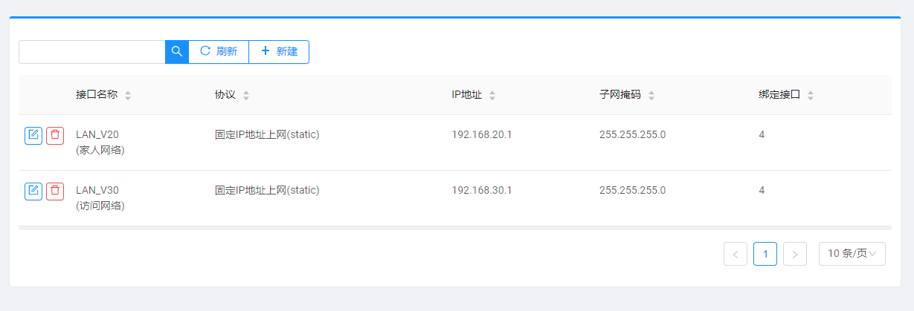Image resolution: width=914 pixels, height=311 pixels.
Task: Edit the LAN_V30 interface entry
Action: (33, 191)
